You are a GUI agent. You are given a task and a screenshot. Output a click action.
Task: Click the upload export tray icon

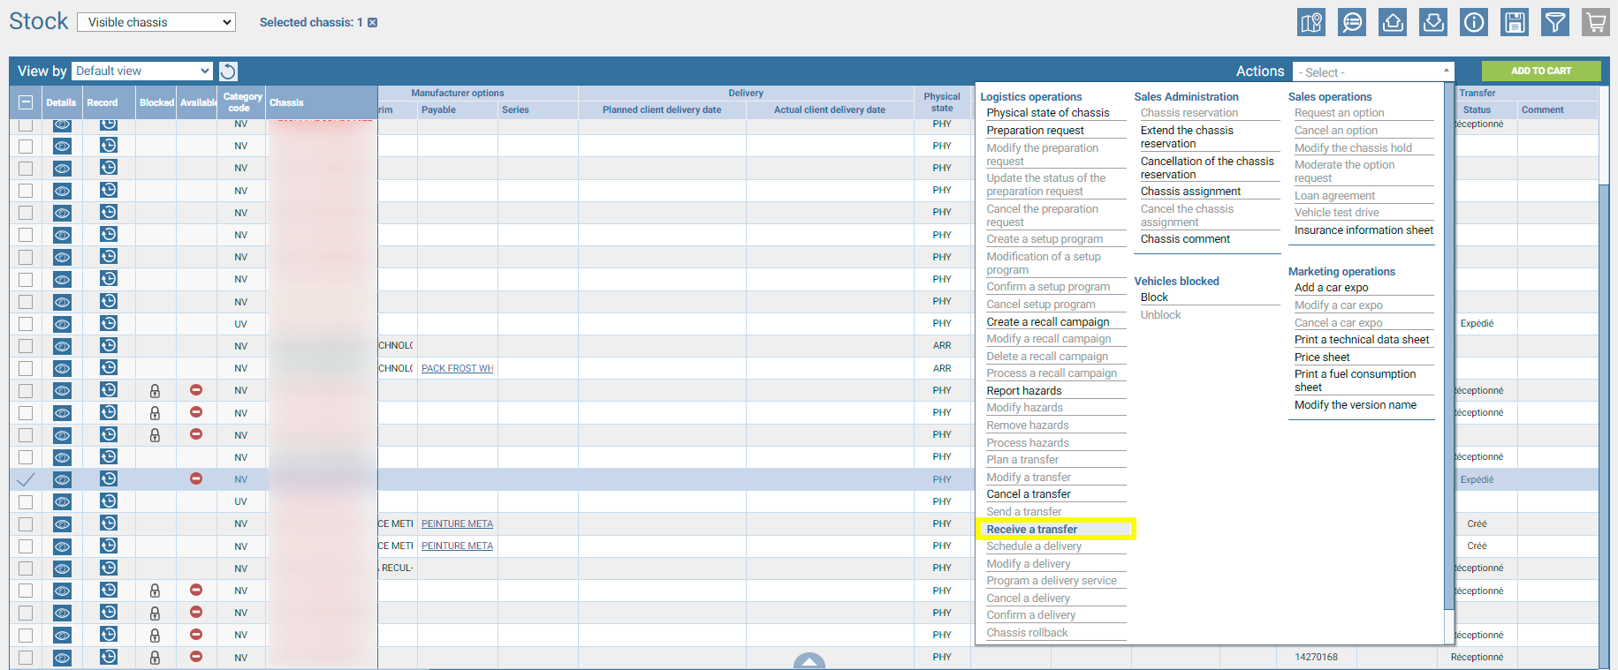[x=1393, y=22]
